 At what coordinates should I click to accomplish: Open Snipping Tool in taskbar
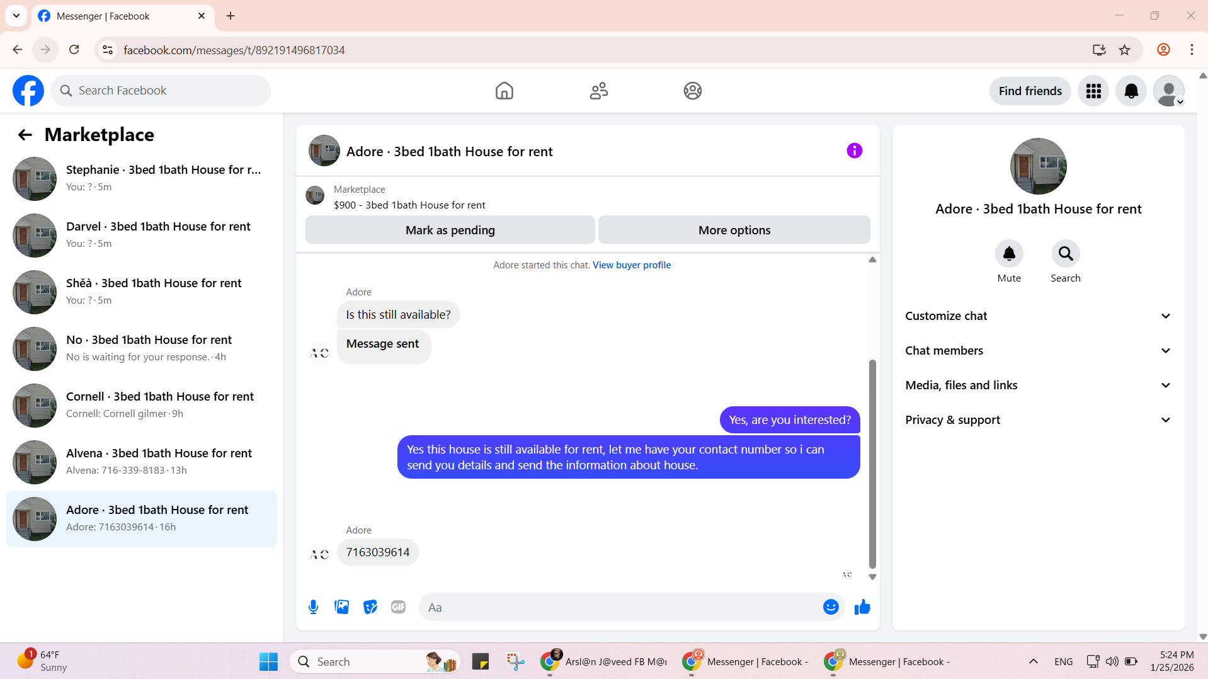coord(515,661)
